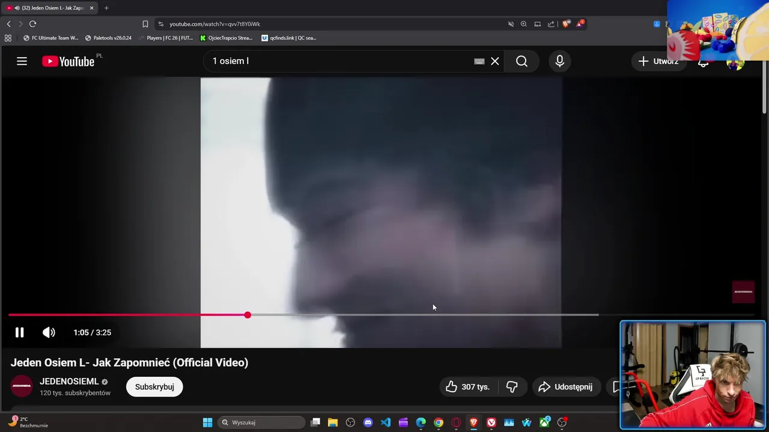Screen dimensions: 769x432
Task: Open OBS Studio from taskbar
Action: pyautogui.click(x=350, y=422)
